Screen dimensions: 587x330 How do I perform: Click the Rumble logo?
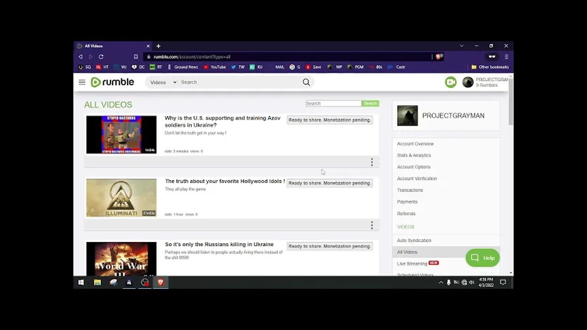pyautogui.click(x=112, y=82)
